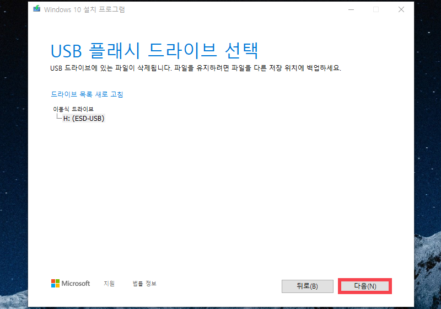Open the 법률 정보 legal link
The width and height of the screenshot is (441, 309).
pos(144,284)
